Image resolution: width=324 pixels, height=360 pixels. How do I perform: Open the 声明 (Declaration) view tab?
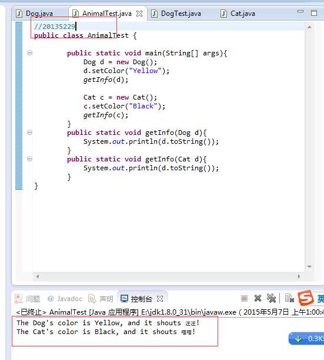tap(101, 299)
